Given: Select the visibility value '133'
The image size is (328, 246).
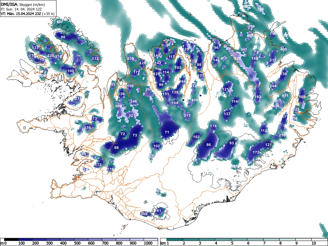Looking at the screenshot, I should pos(35,48).
